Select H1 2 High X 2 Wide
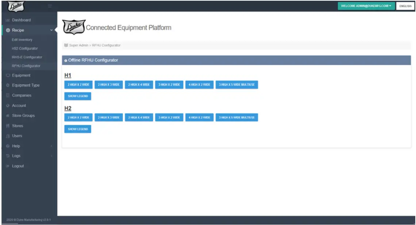 tap(78, 85)
